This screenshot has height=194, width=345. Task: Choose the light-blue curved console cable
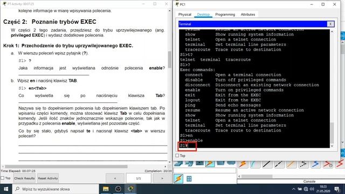coord(255,164)
